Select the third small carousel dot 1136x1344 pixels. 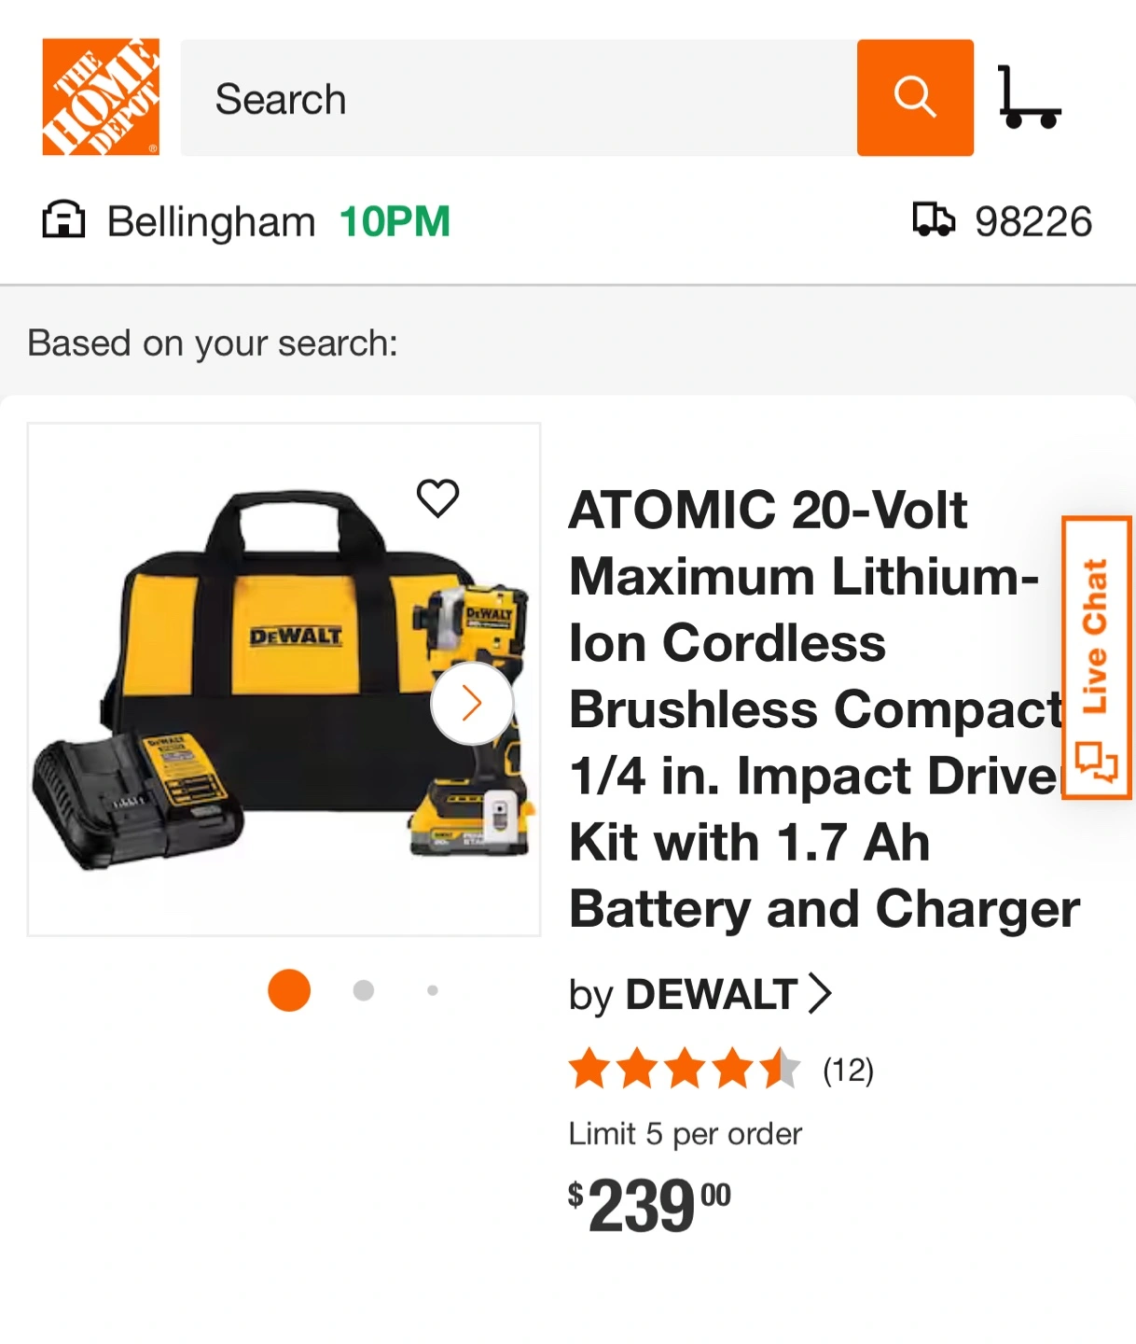[432, 990]
